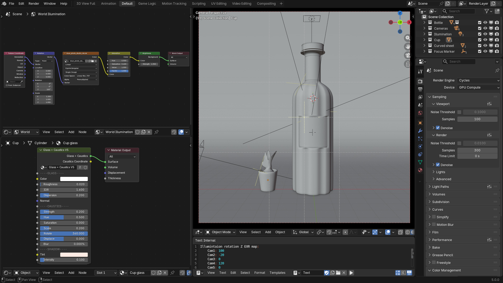
Task: Click the glass Color white swatch
Action: click(74, 179)
